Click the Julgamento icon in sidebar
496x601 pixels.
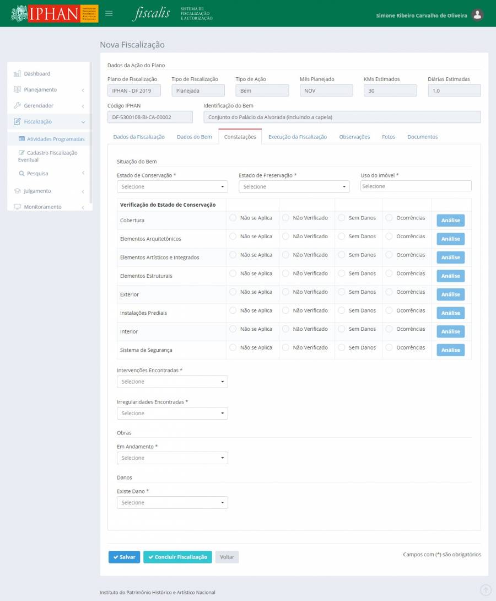(17, 191)
